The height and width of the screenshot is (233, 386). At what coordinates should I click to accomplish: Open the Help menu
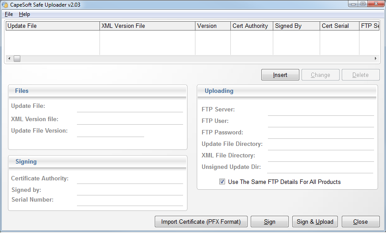24,14
